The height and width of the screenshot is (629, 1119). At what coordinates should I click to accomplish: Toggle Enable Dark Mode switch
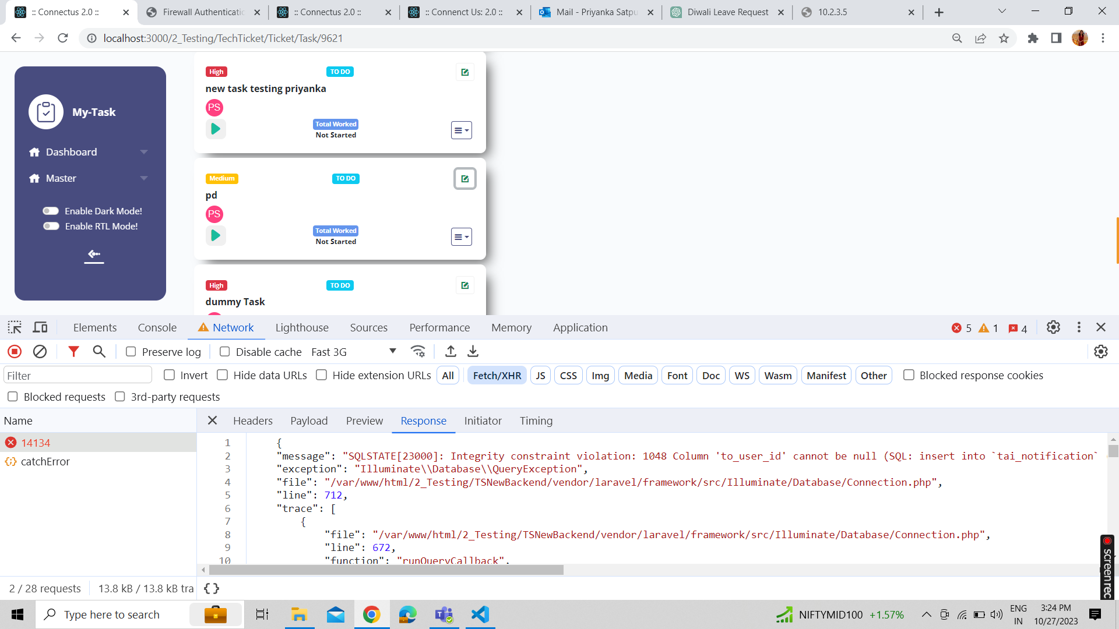[51, 211]
